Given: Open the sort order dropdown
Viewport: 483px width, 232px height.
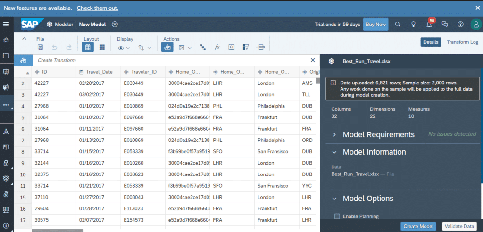Looking at the screenshot, I should click(x=144, y=48).
